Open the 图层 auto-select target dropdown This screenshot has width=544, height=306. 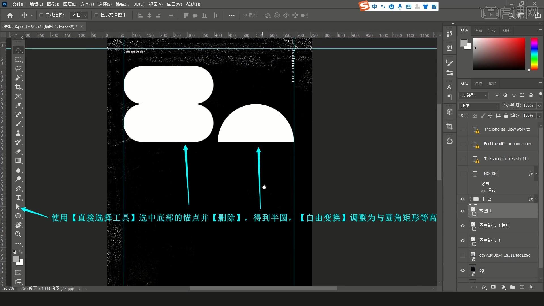[x=79, y=15]
